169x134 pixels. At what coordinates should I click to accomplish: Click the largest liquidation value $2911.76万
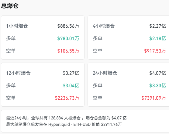click(x=111, y=124)
